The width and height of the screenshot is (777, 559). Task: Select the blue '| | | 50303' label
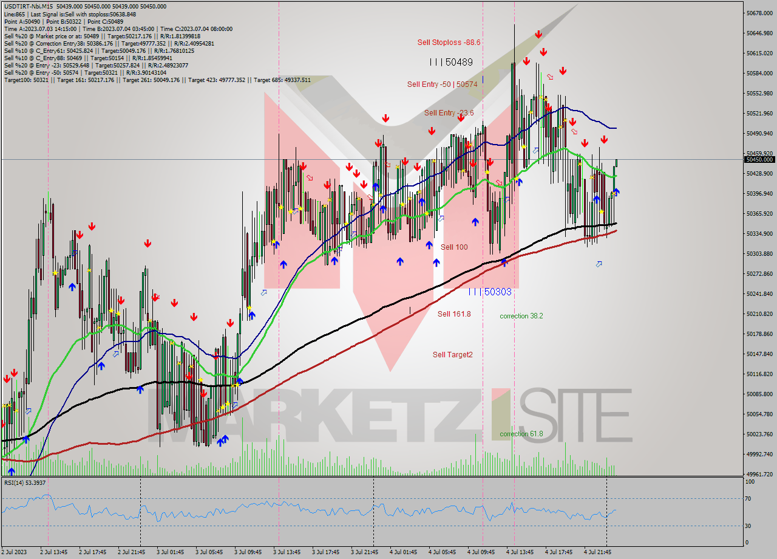coord(490,292)
